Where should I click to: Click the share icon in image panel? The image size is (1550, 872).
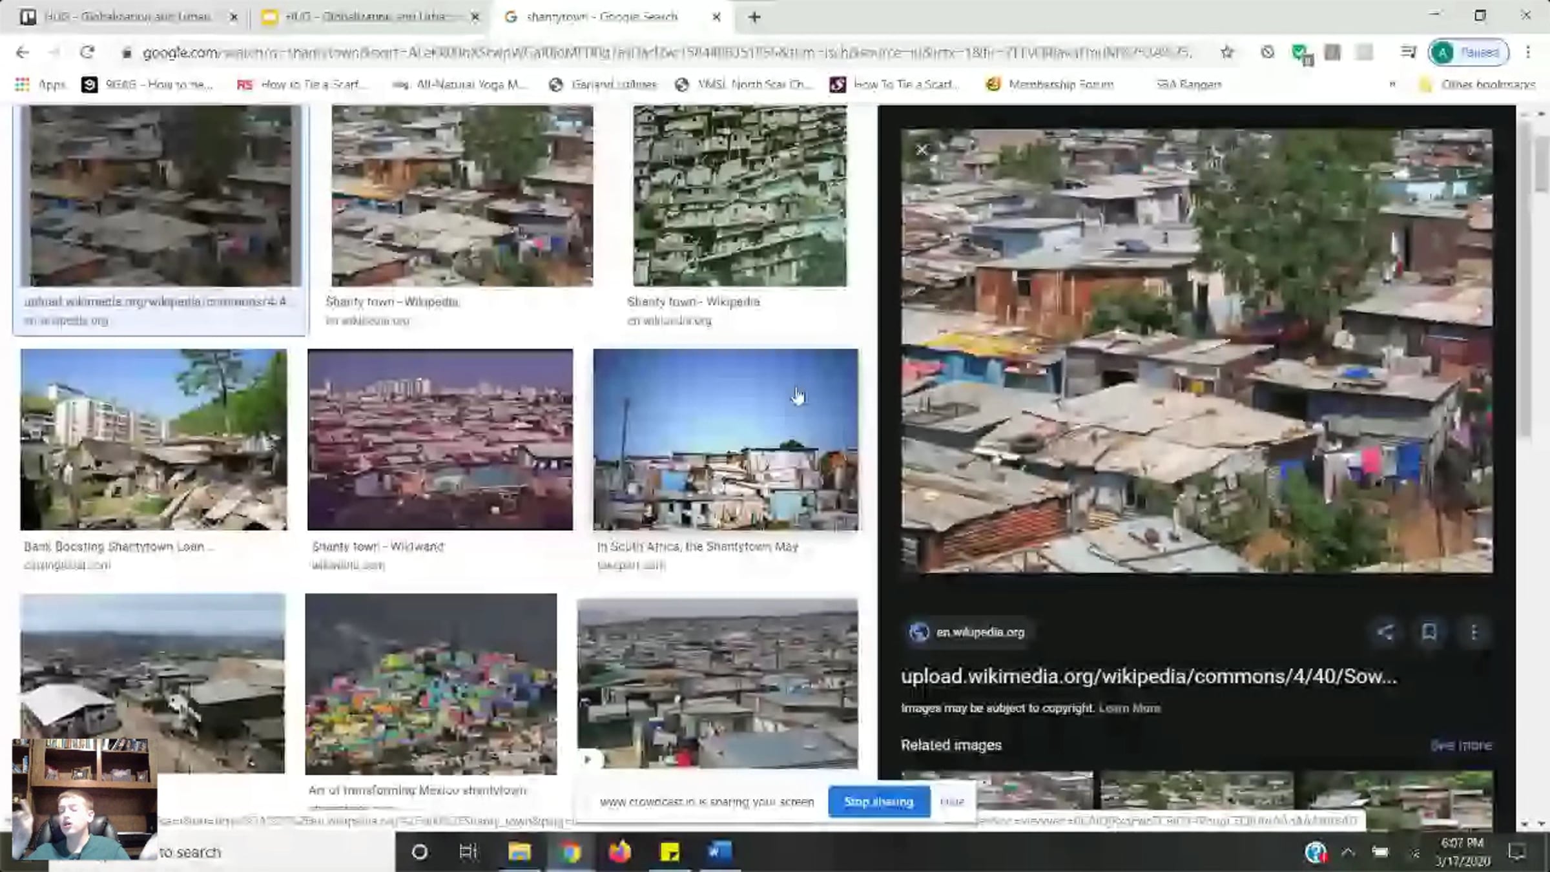1385,632
